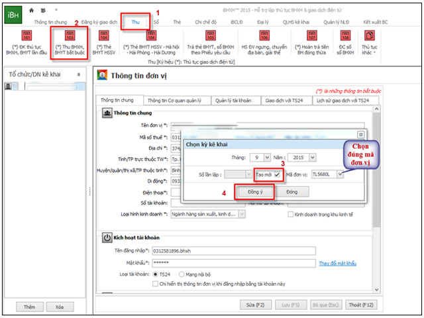Switch to the Thu ribbon tab
The height and width of the screenshot is (318, 424).
(x=134, y=22)
